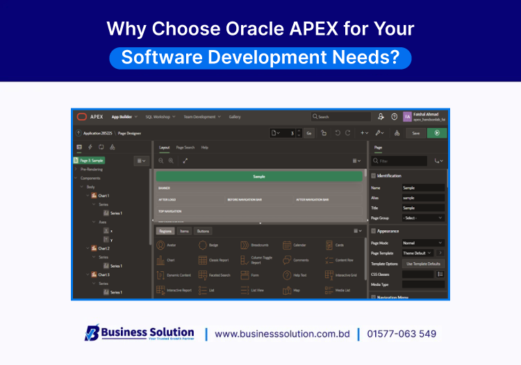
Task: Open the help question mark icon
Action: 394,117
